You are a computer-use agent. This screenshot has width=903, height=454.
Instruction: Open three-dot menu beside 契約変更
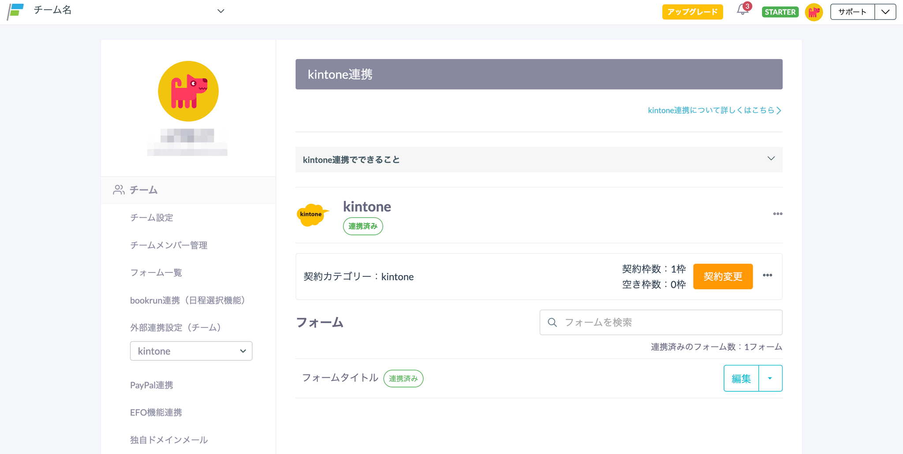[x=767, y=275]
